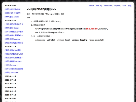Open the [技術] article link
Screen dimensions: 136x102
point(14,43)
